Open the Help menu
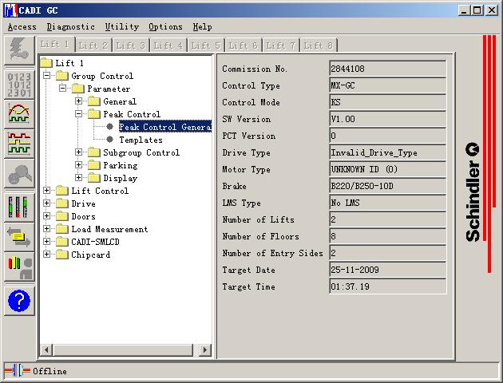 [202, 27]
